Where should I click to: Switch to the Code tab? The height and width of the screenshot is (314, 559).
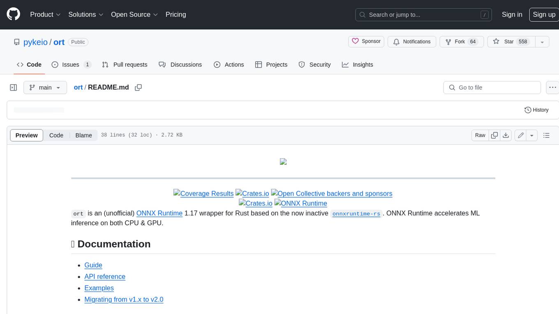coord(29,65)
